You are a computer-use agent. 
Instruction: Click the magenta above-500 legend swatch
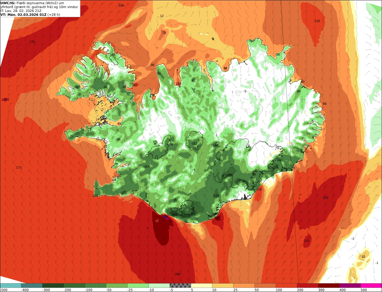(x=371, y=285)
